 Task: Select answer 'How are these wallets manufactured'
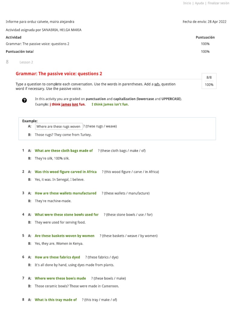[66, 193]
